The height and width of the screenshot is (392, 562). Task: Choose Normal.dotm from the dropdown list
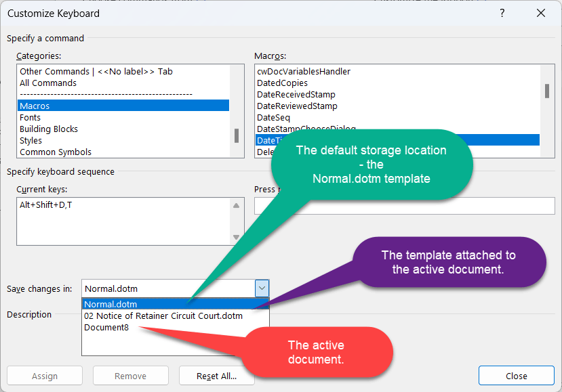[111, 304]
